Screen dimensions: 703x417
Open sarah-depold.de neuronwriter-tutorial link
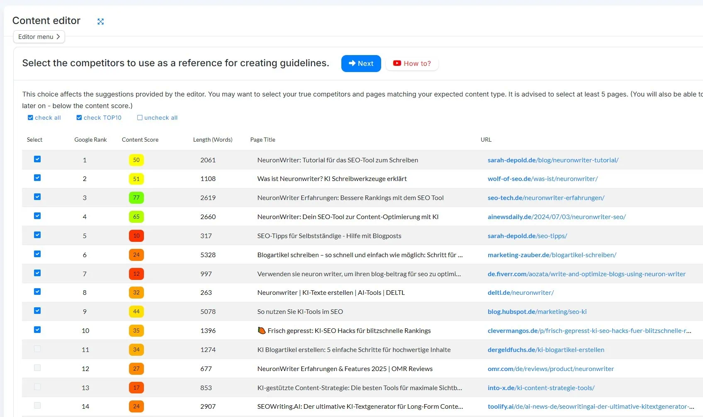(x=553, y=160)
